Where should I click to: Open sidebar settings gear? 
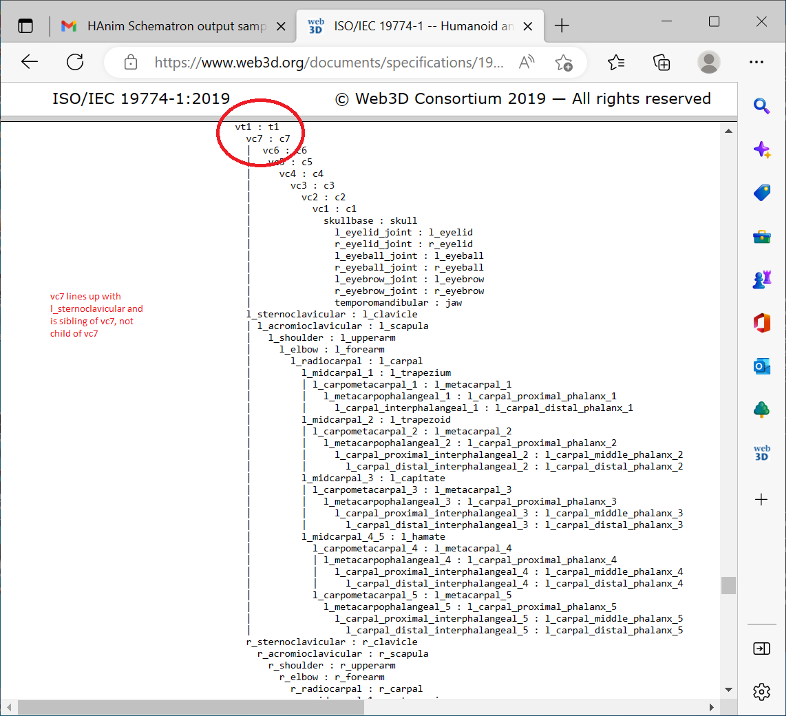pyautogui.click(x=761, y=692)
